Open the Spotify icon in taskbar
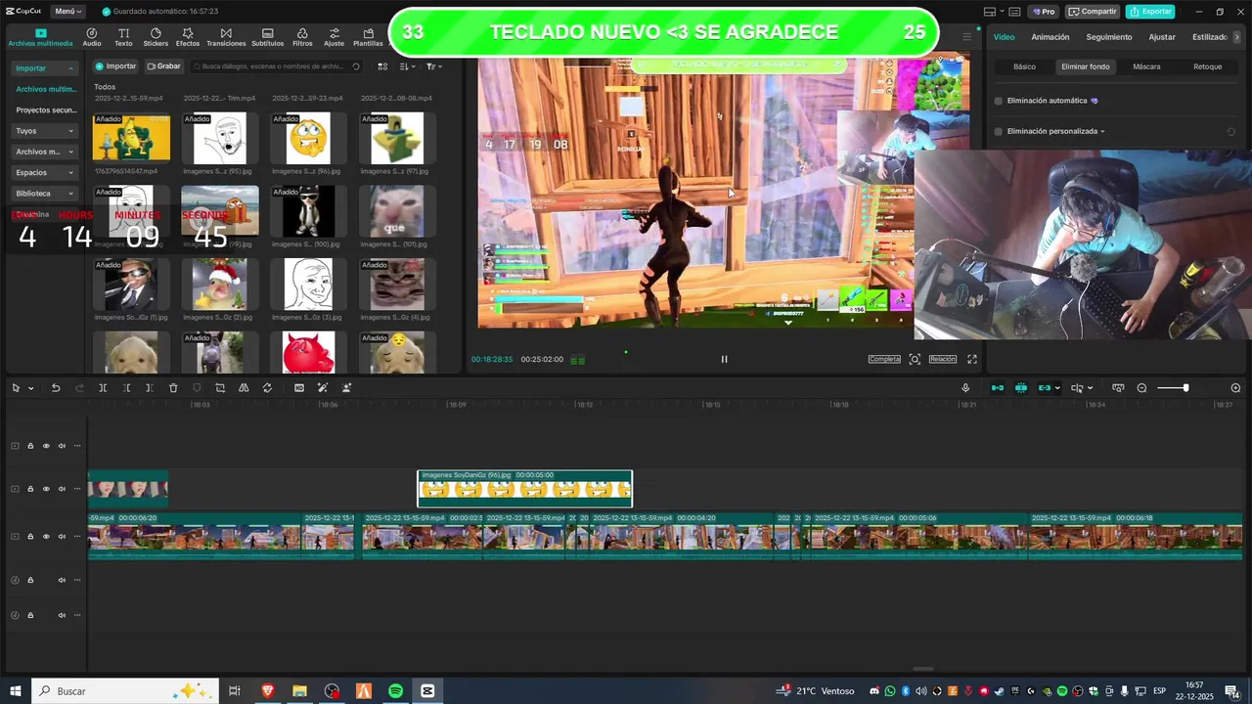The width and height of the screenshot is (1252, 704). coord(395,691)
